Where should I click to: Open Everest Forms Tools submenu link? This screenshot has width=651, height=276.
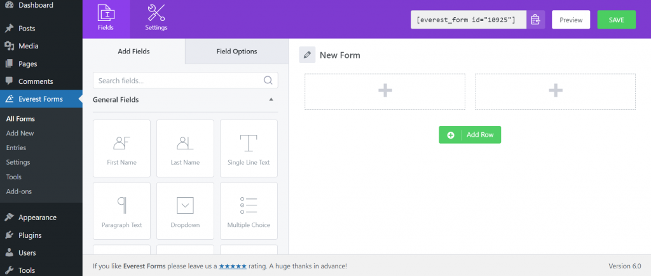(14, 177)
